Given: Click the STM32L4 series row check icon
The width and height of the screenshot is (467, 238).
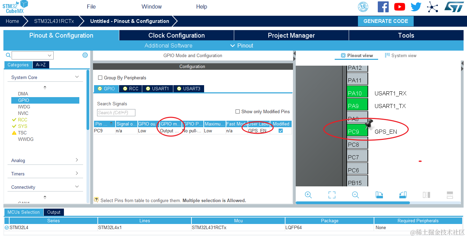Looking at the screenshot, I should pyautogui.click(x=6, y=227).
